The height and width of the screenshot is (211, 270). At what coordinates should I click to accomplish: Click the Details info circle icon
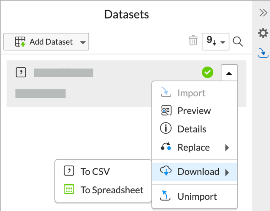(x=165, y=128)
